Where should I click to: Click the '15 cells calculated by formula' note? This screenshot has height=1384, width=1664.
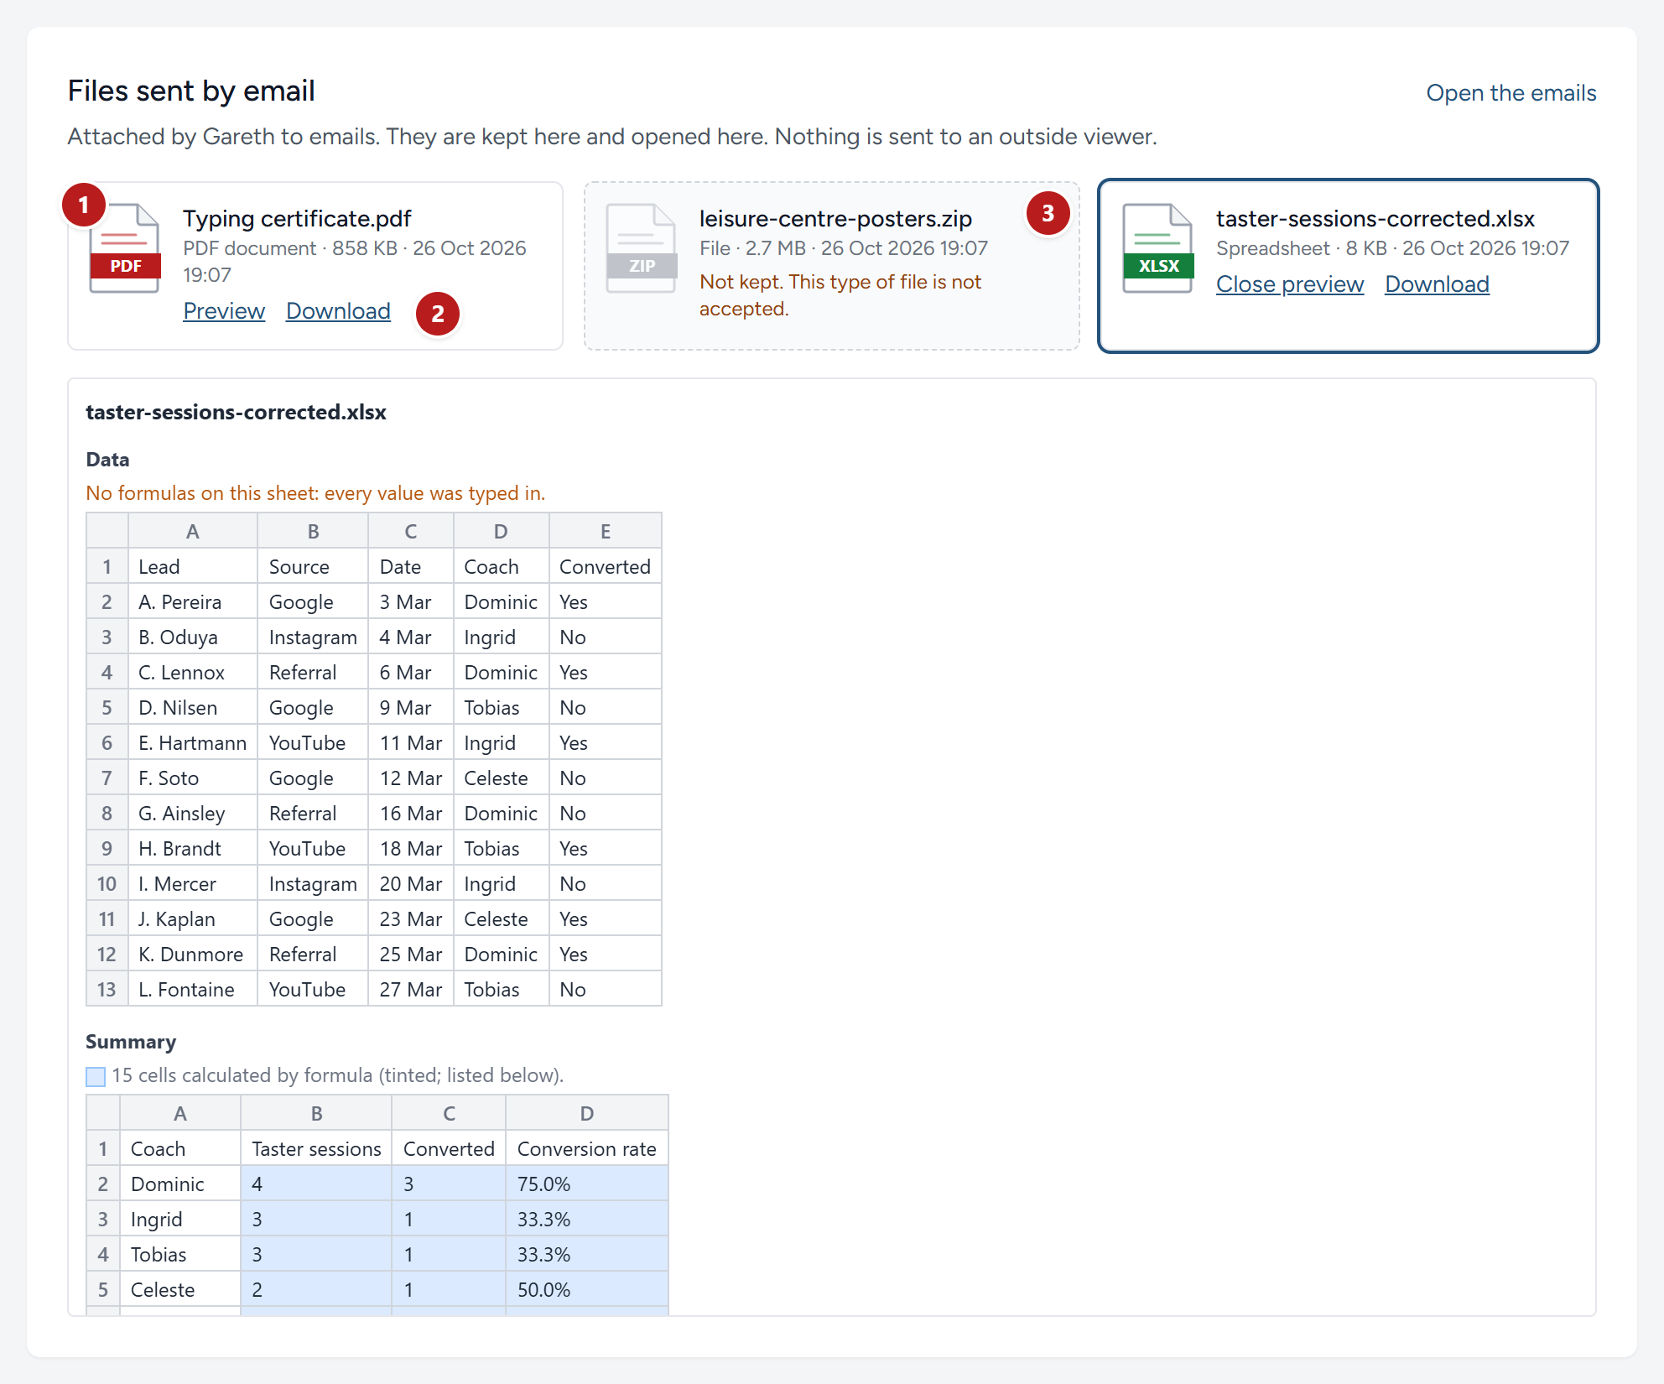click(x=338, y=1076)
